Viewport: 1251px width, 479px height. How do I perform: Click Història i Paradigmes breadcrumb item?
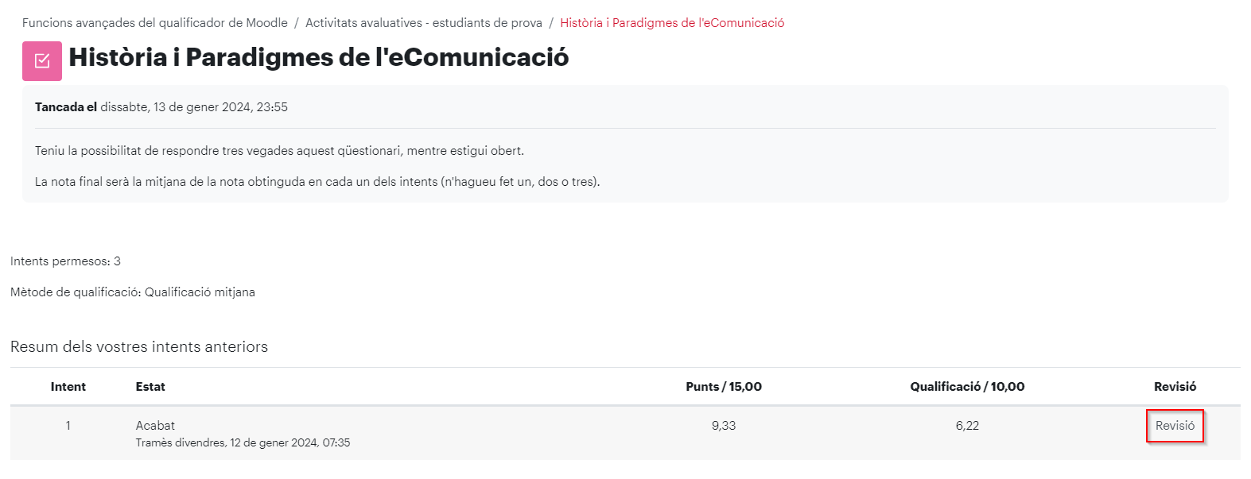click(x=672, y=23)
